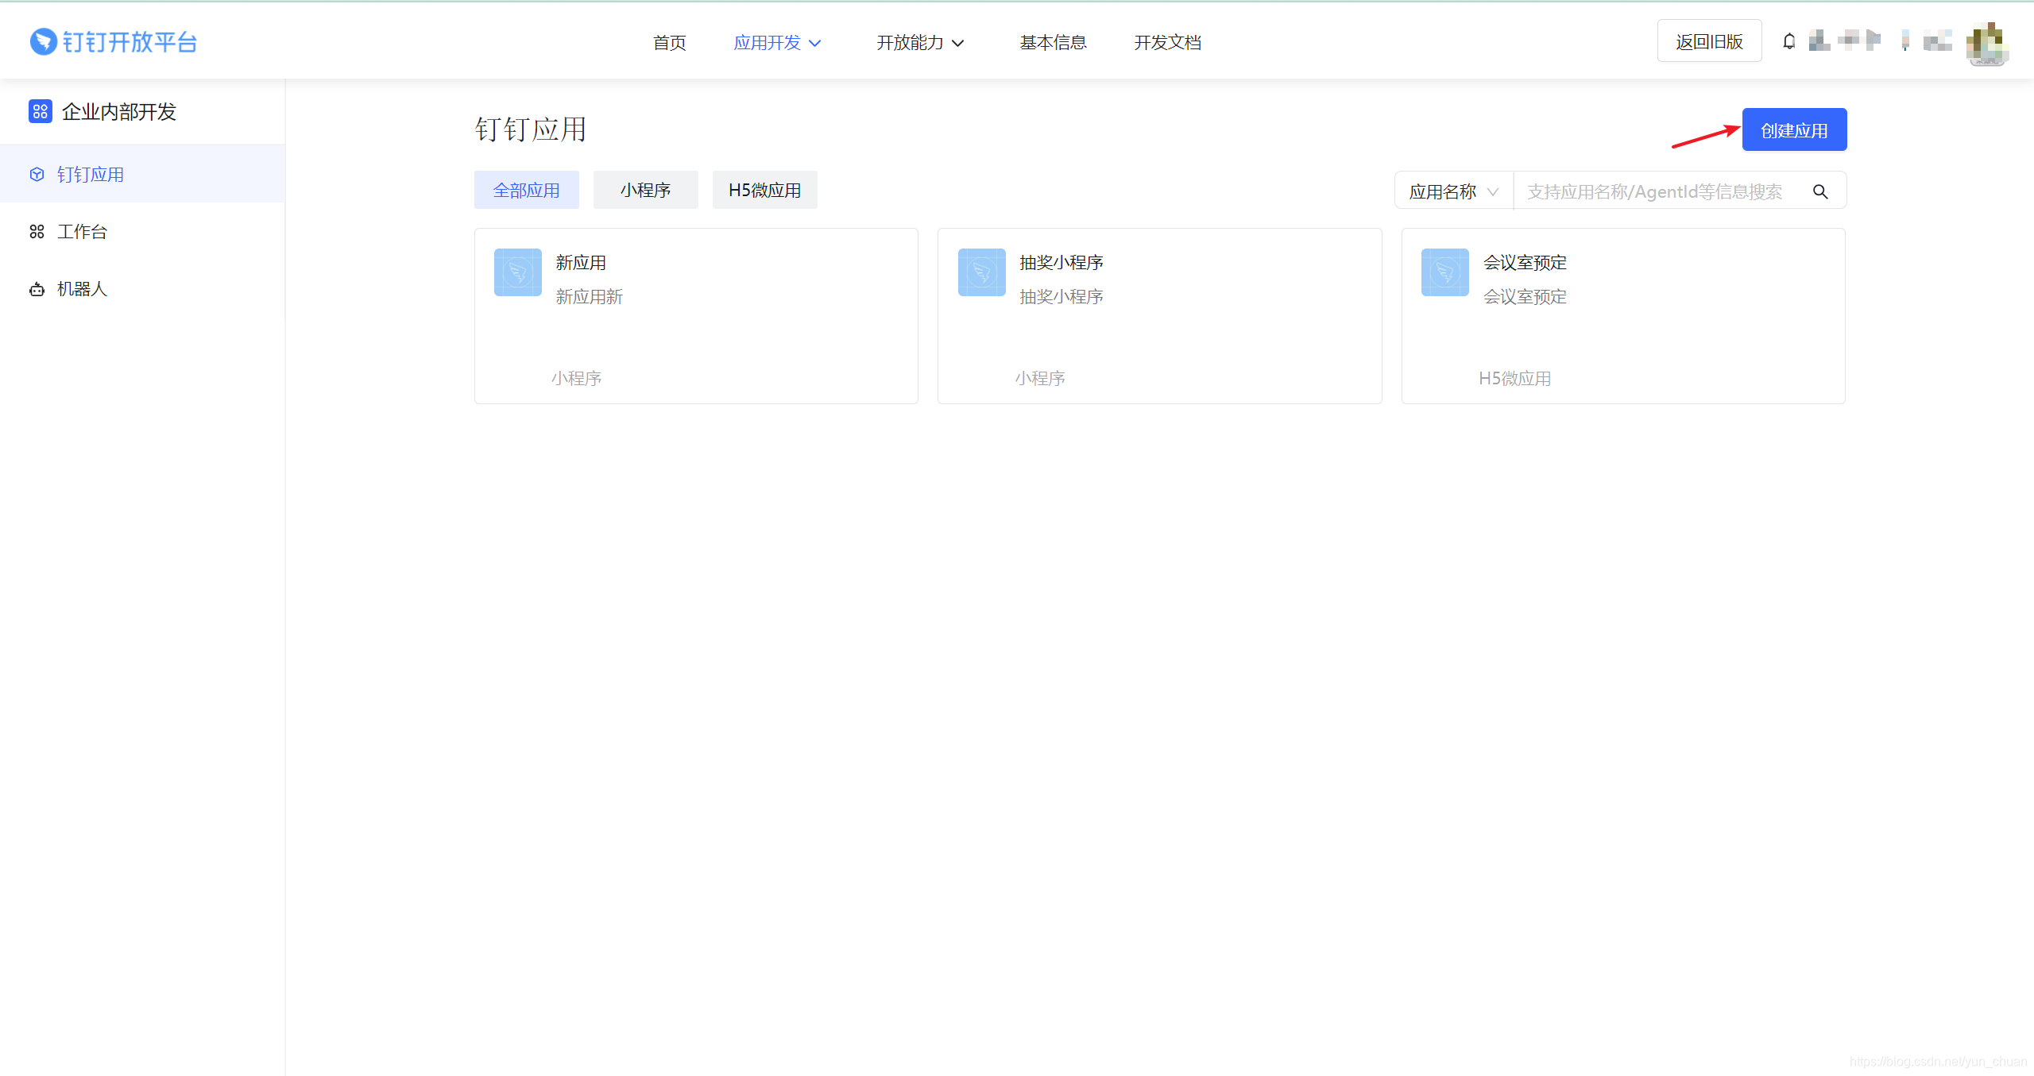Click the DingTalk open platform logo
The width and height of the screenshot is (2034, 1076).
tap(113, 42)
